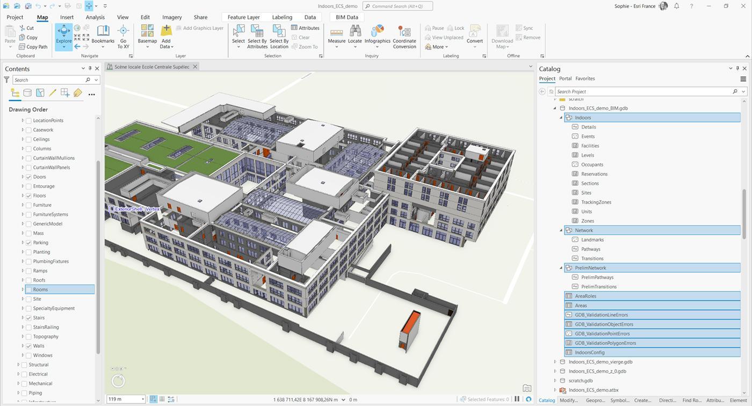752x406 pixels.
Task: Open Select By Attributes
Action: coord(257,37)
